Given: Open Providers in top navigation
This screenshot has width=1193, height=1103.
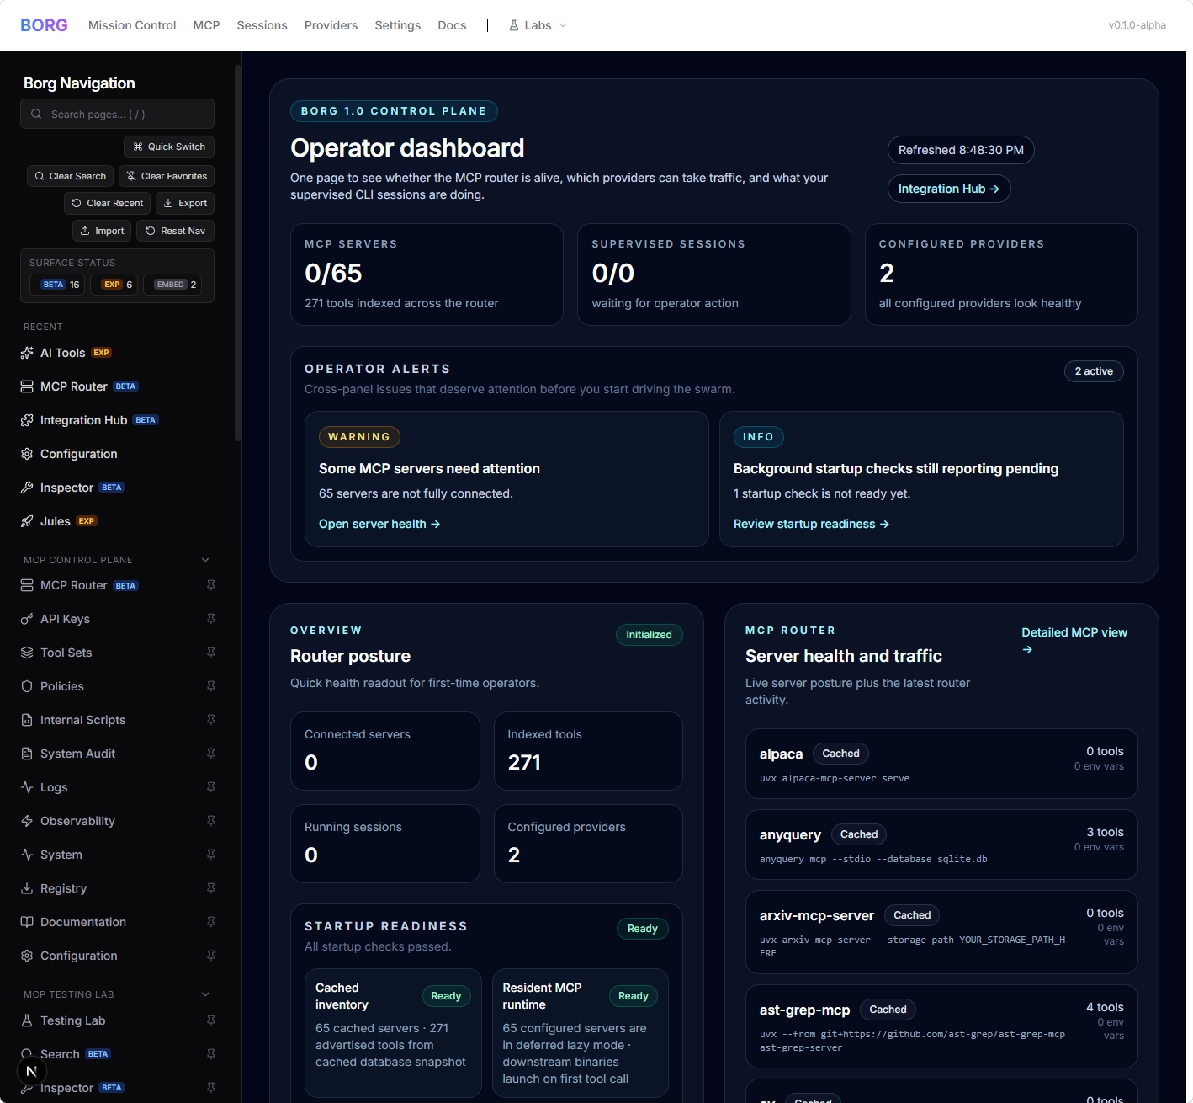Looking at the screenshot, I should point(331,25).
